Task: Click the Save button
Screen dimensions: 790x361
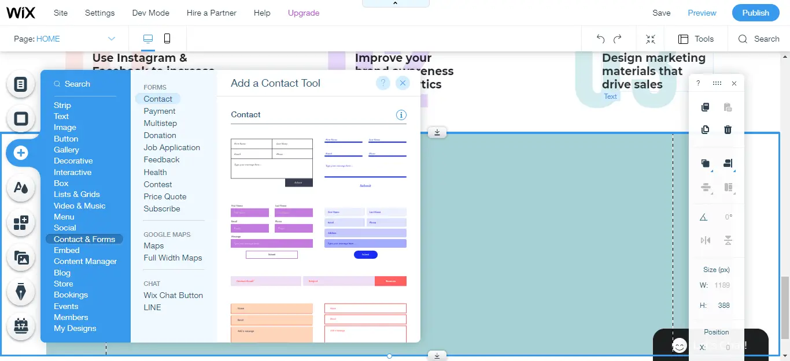Action: pyautogui.click(x=662, y=13)
